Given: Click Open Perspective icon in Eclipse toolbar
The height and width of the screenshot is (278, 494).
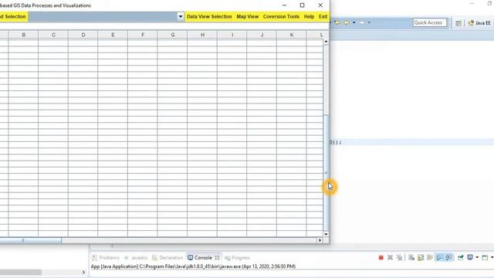Looking at the screenshot, I should pyautogui.click(x=458, y=23).
